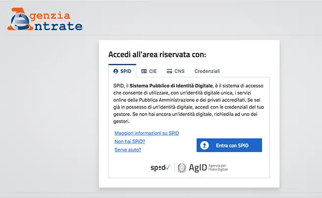The width and height of the screenshot is (322, 198).
Task: Click the AgID Agenzia per l'Italia Digitale logo
Action: click(203, 168)
